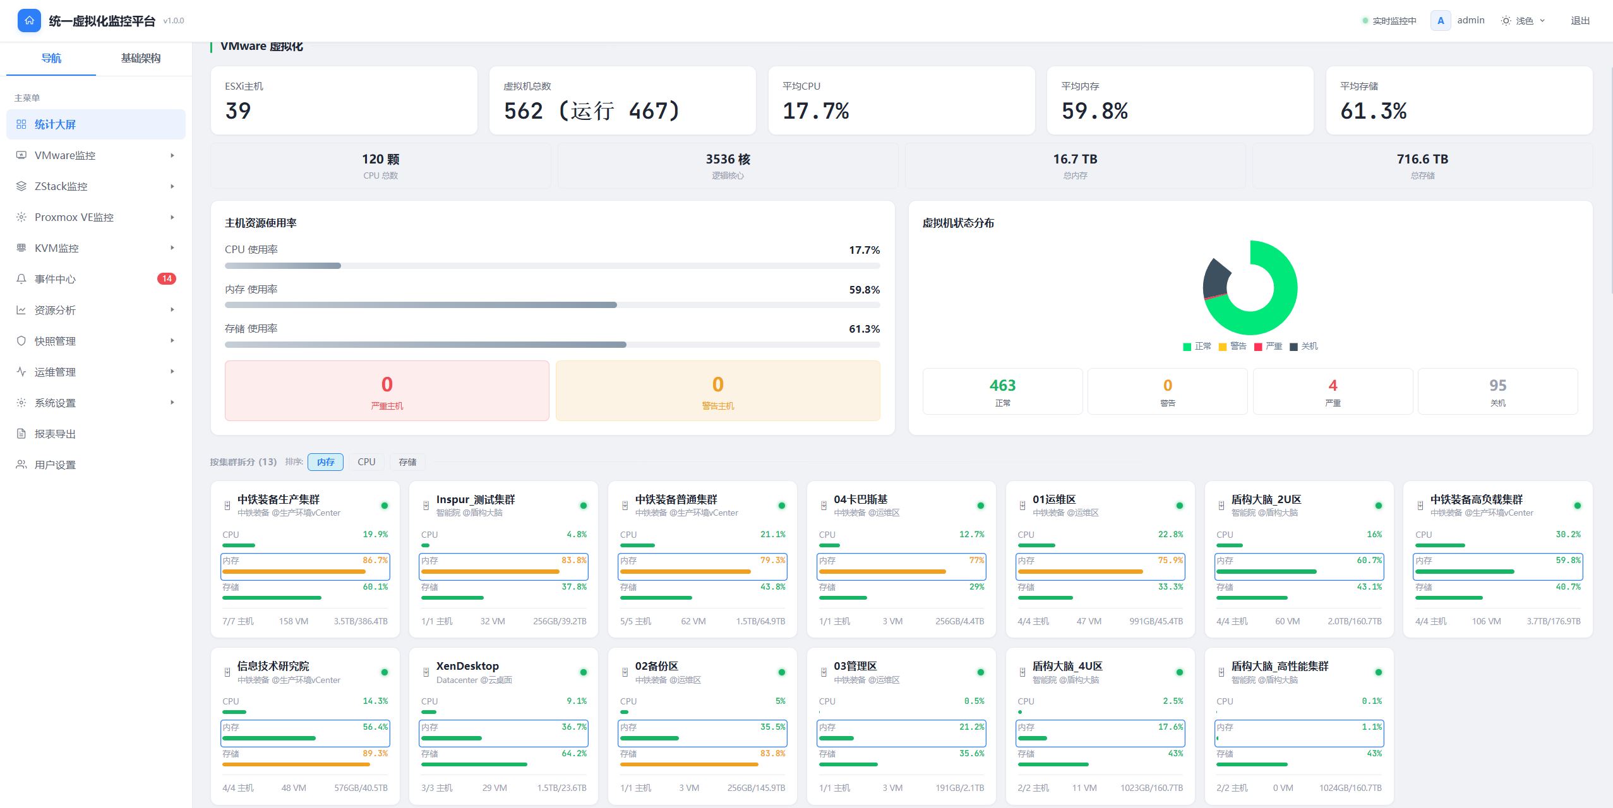Sort clusters by CPU
The width and height of the screenshot is (1613, 808).
click(x=366, y=462)
